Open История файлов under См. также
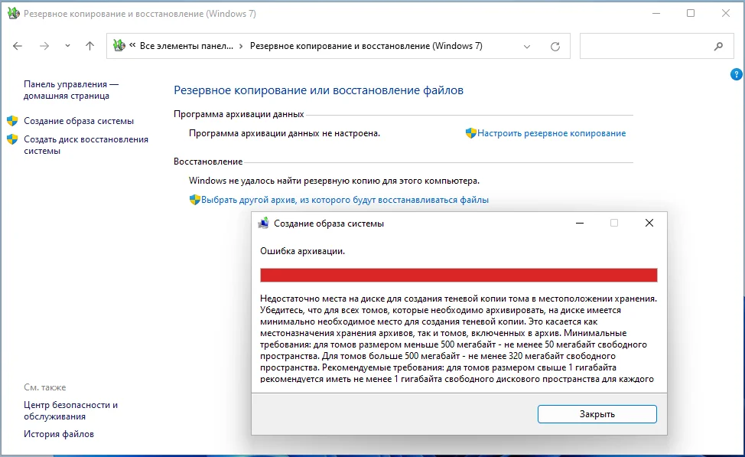This screenshot has height=457, width=745. (x=59, y=434)
